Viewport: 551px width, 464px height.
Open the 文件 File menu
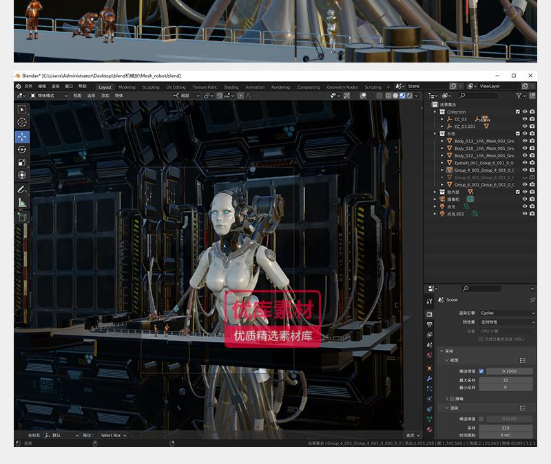(x=28, y=87)
